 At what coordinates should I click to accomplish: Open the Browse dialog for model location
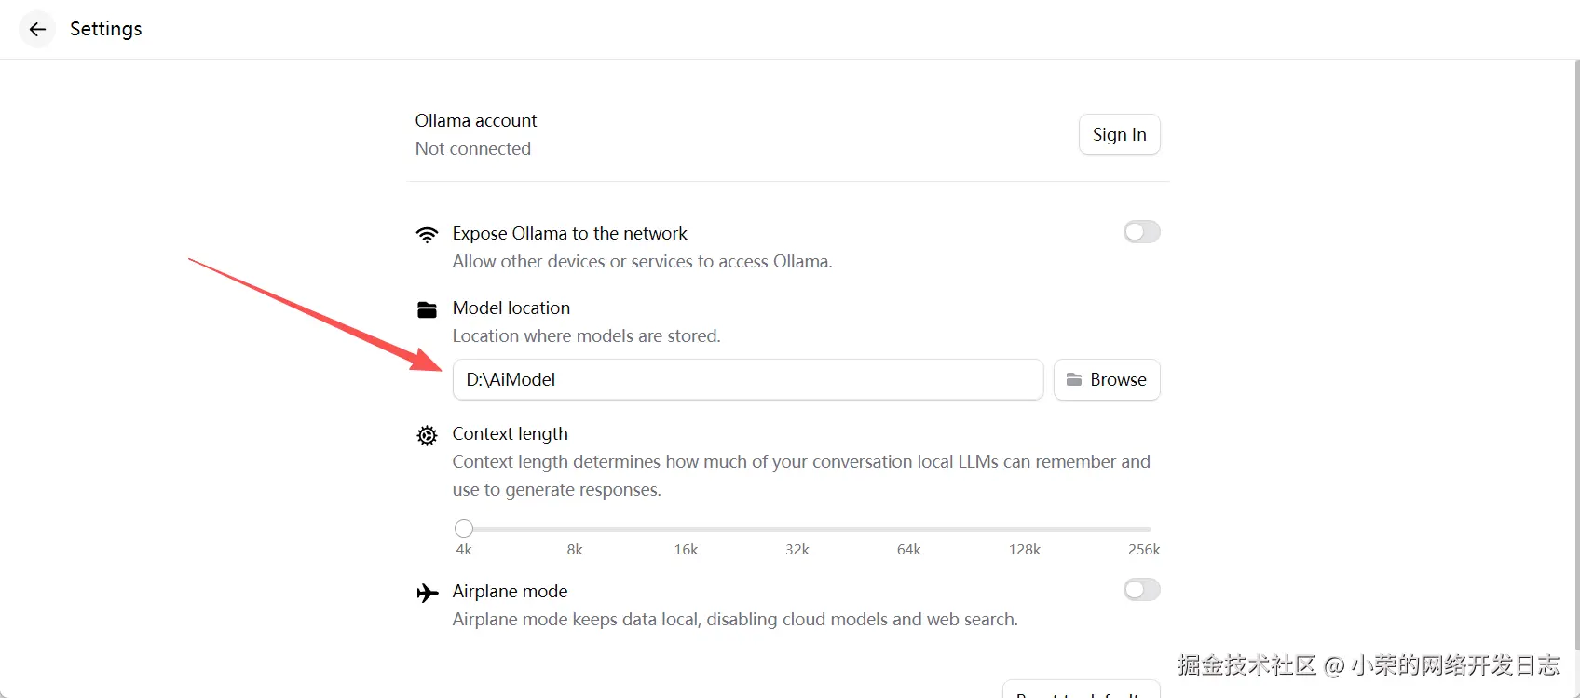[1107, 379]
